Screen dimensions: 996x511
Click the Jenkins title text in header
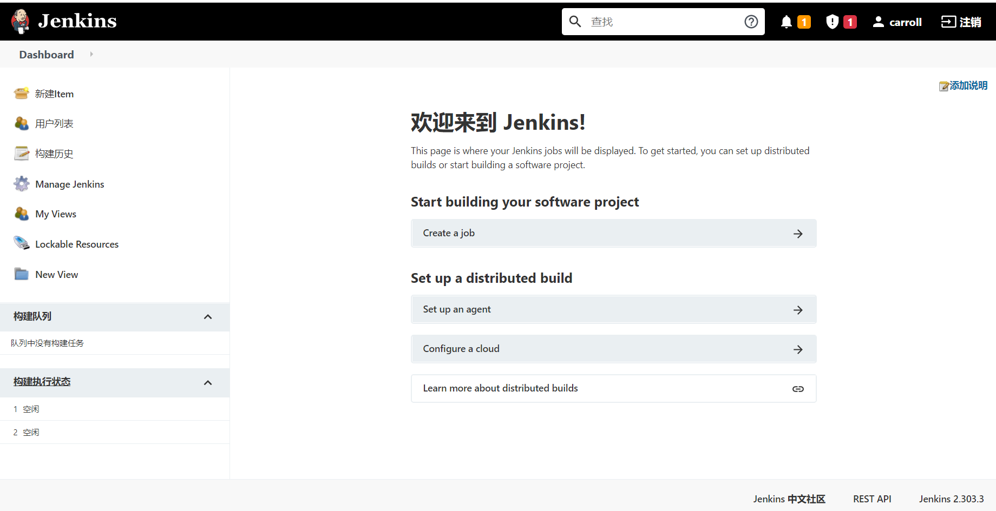[77, 21]
